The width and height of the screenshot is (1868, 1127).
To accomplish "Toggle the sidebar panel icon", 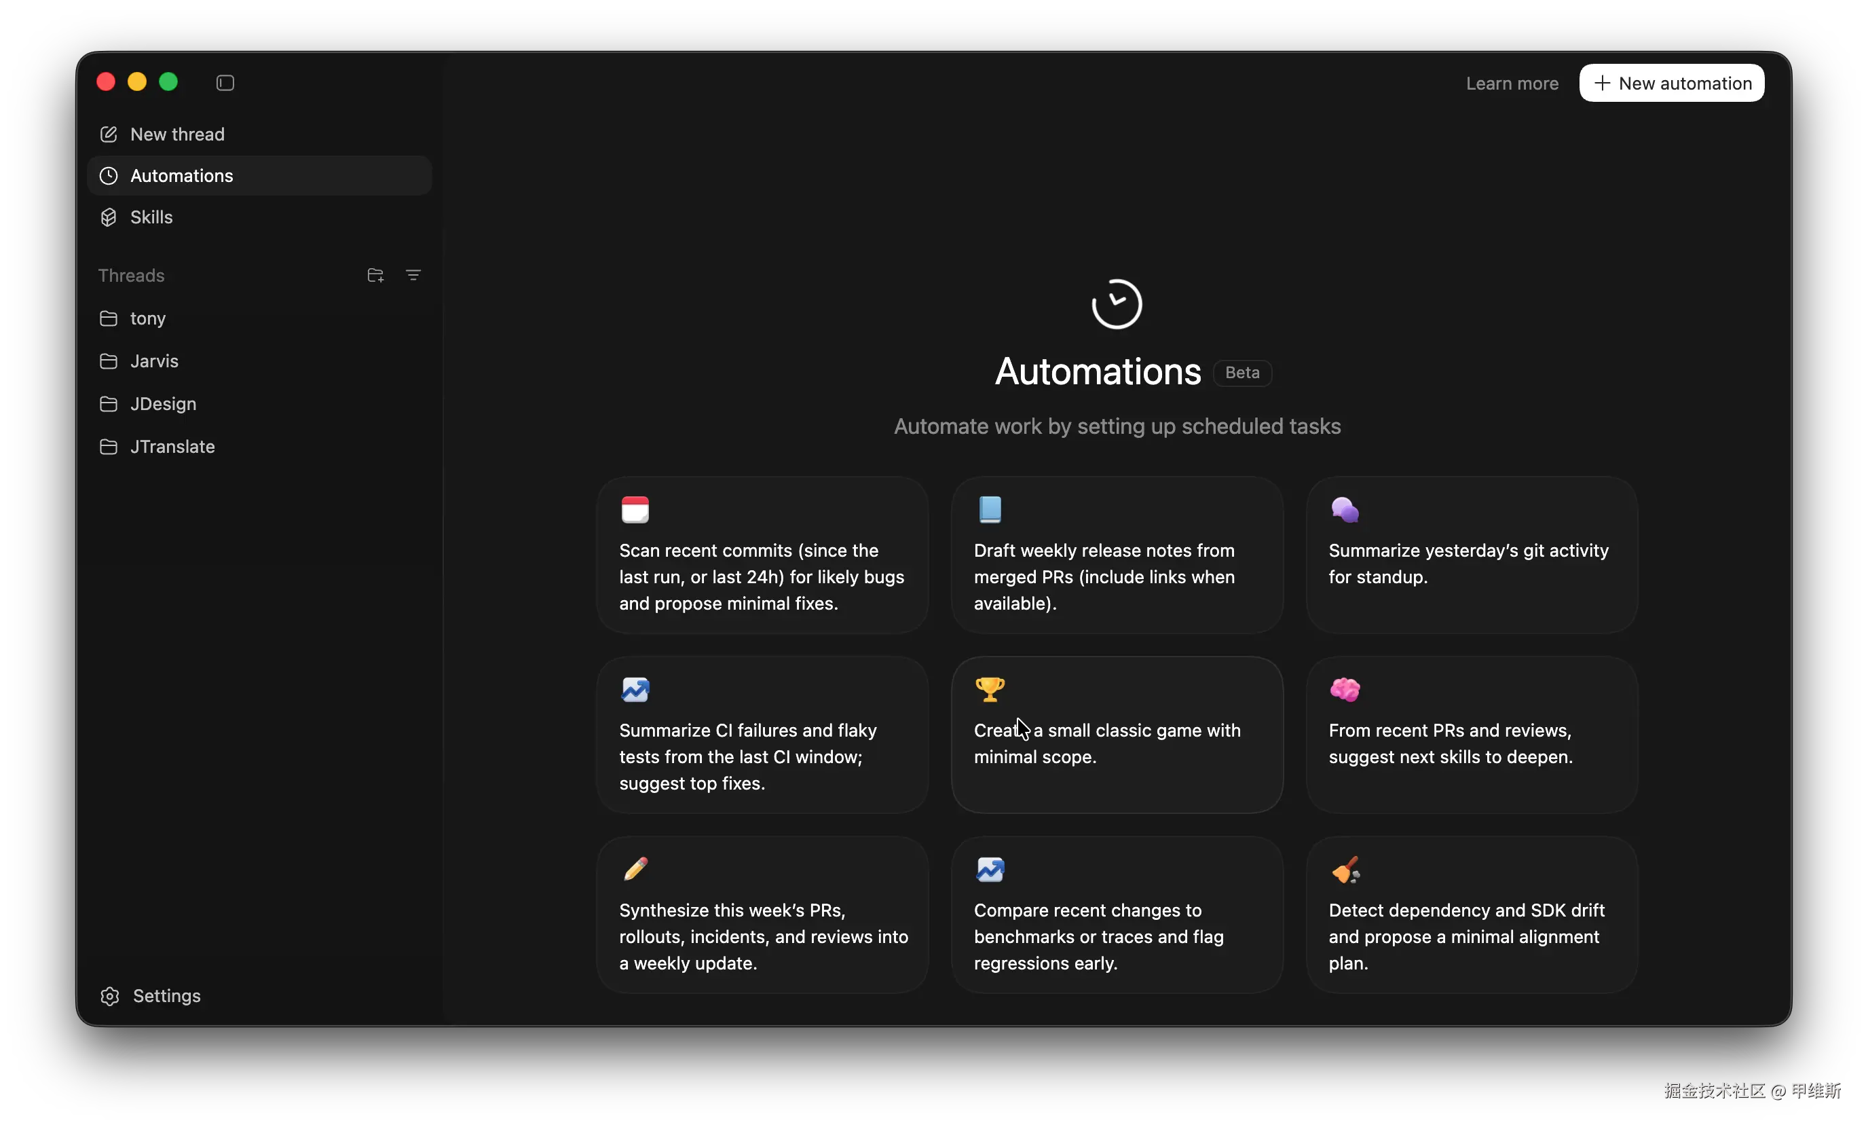I will pos(225,83).
